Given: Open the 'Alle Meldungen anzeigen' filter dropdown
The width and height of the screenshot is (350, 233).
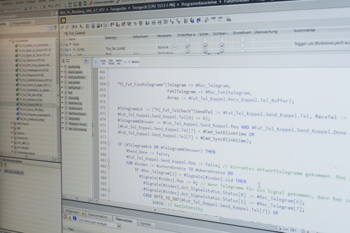Looking at the screenshot, I should click(x=118, y=226).
